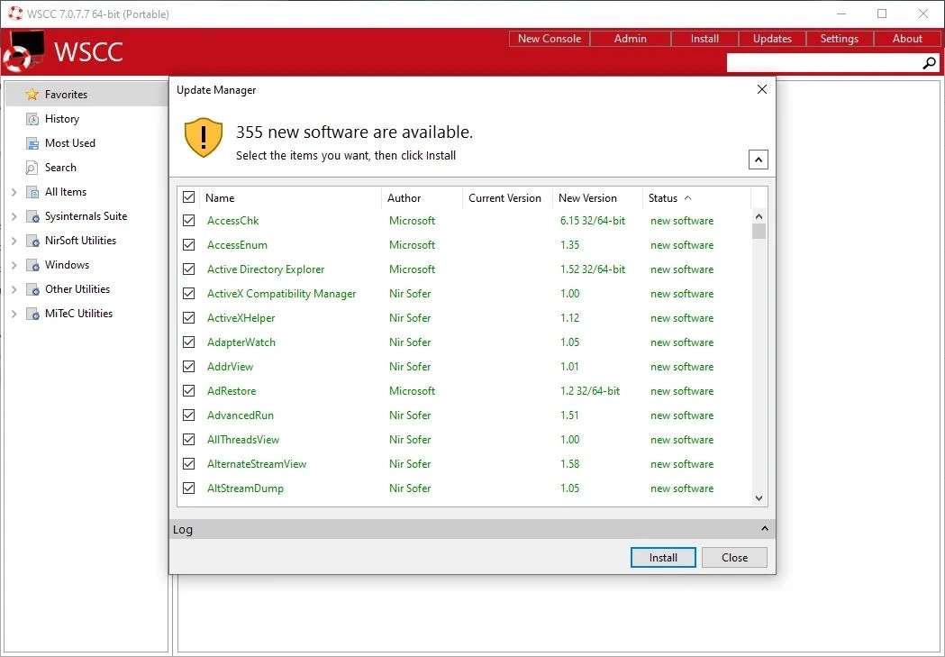The height and width of the screenshot is (657, 945).
Task: Toggle the select-all checkbox in header
Action: click(x=188, y=197)
